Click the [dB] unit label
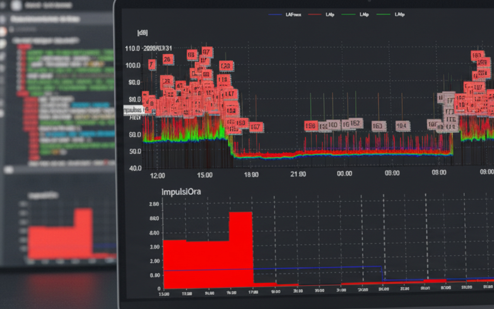Viewport: 494px width, 309px height. [142, 33]
